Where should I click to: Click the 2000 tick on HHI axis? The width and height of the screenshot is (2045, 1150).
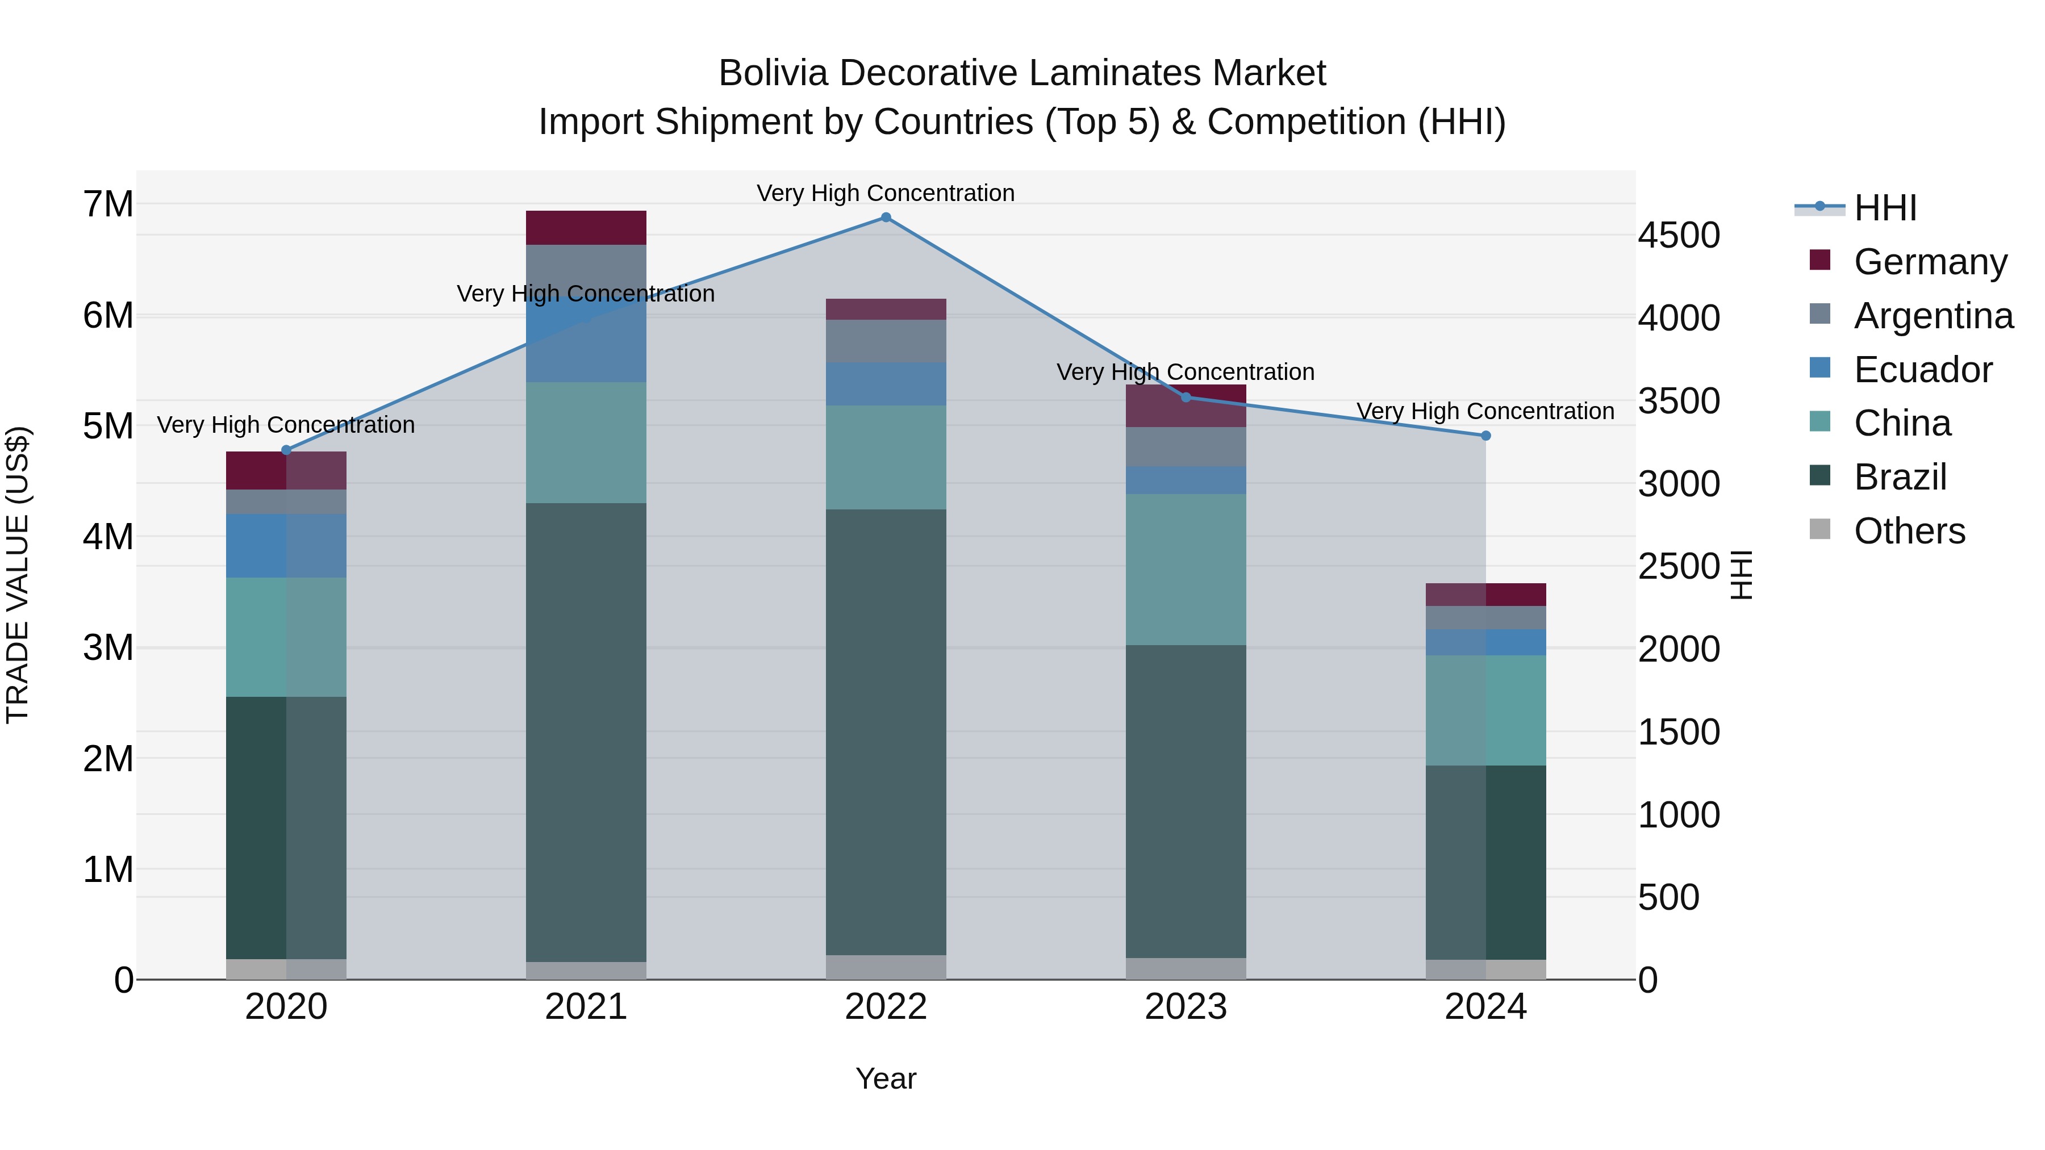(x=1680, y=649)
